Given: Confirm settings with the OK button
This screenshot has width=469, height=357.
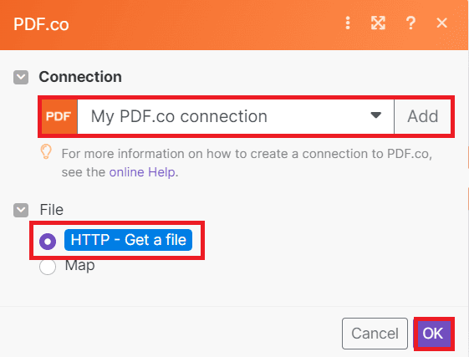Looking at the screenshot, I should [x=434, y=334].
